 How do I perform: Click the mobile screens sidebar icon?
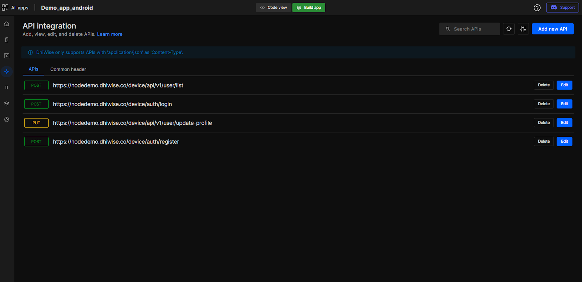coord(7,40)
